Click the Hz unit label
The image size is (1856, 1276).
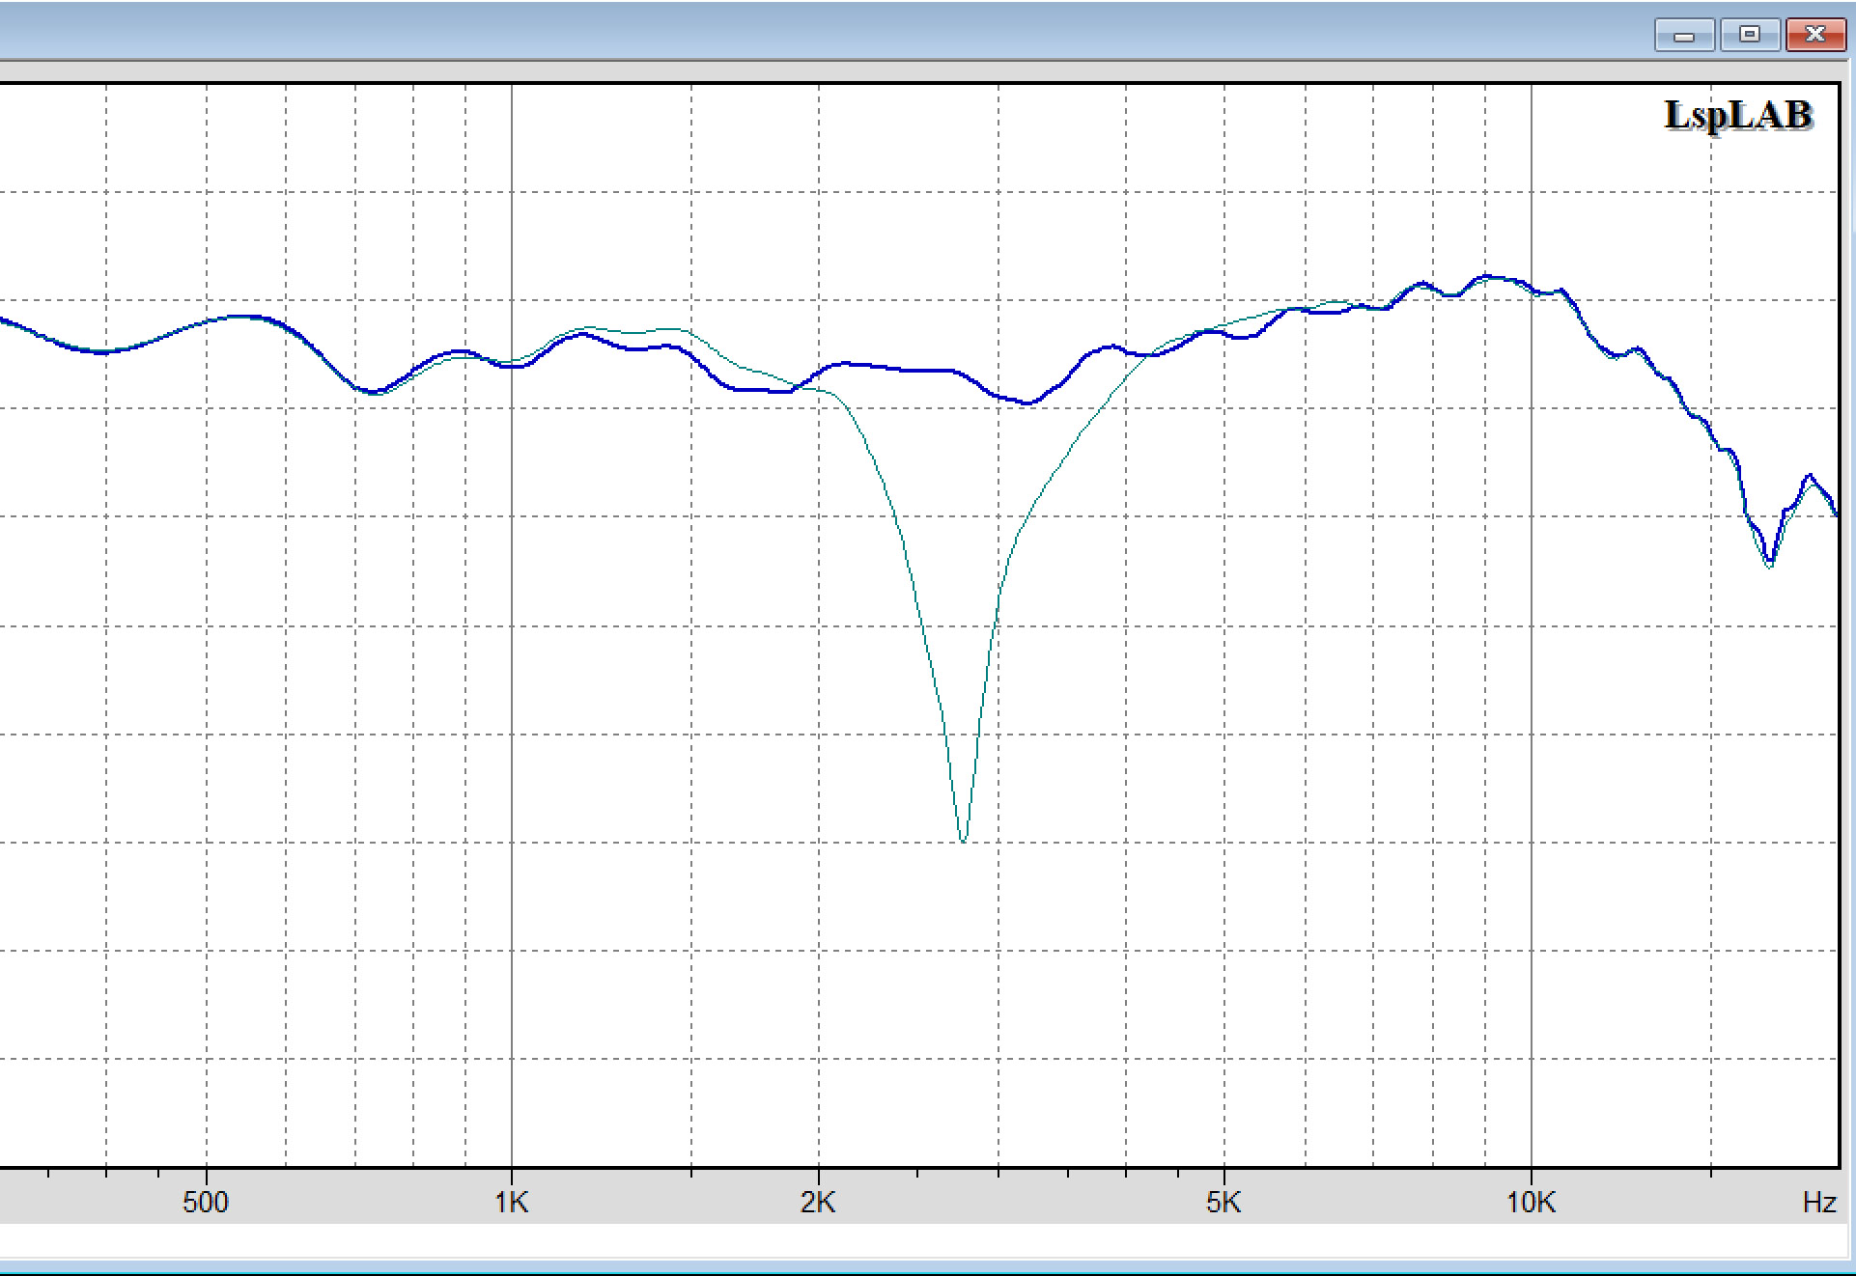coord(1819,1203)
